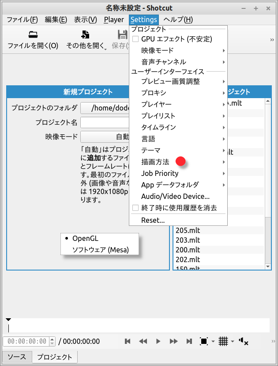Click the Open Other toolbar icon
This screenshot has width=278, height=366.
[86, 35]
